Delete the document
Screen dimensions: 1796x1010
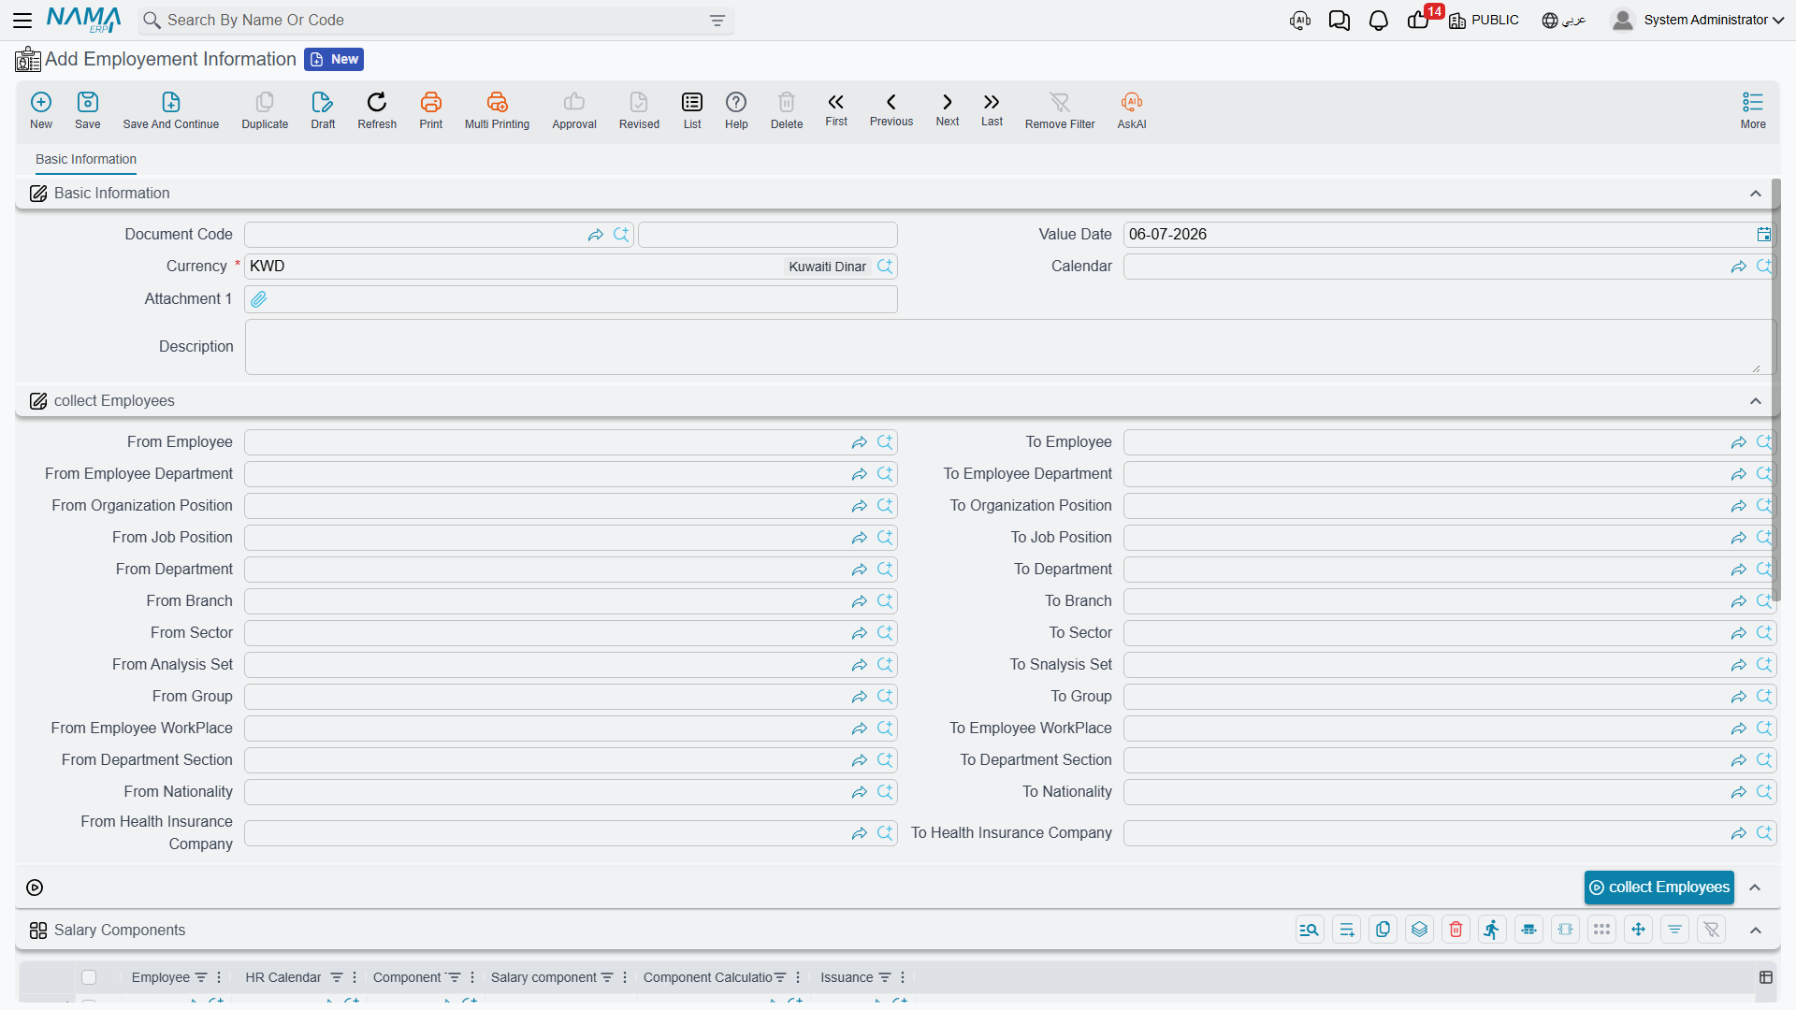(787, 109)
